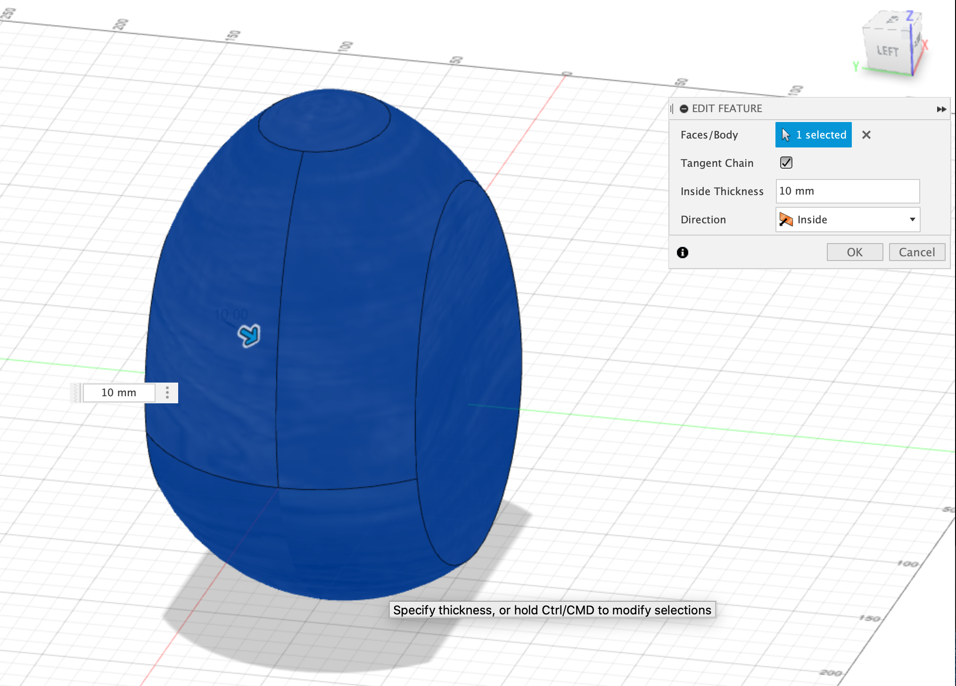This screenshot has width=956, height=686.
Task: Click the green Y axis label near ViewCube
Action: (x=856, y=66)
